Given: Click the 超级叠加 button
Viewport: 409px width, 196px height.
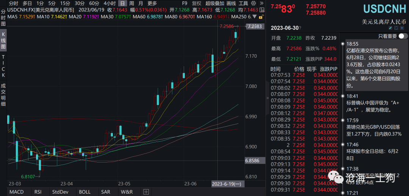Looking at the screenshot, I should pyautogui.click(x=215, y=3).
